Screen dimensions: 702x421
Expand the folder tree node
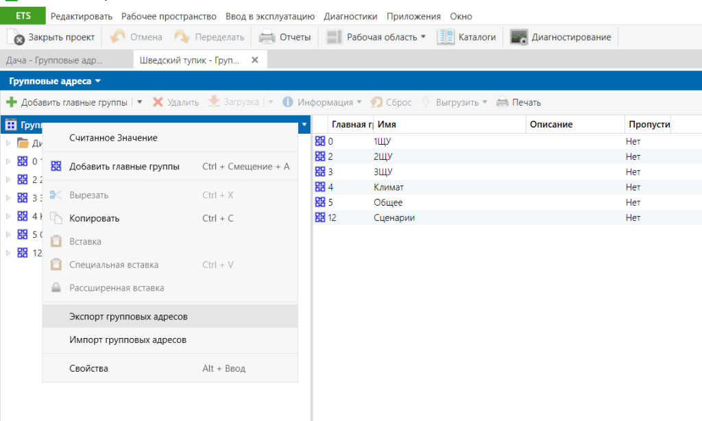8,143
